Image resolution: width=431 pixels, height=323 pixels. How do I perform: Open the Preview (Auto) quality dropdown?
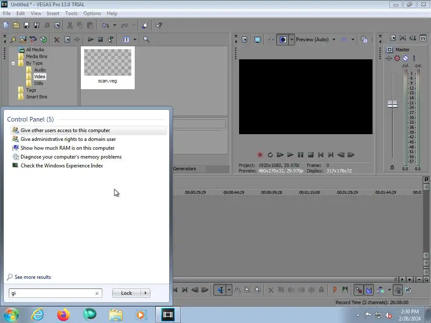(x=334, y=40)
